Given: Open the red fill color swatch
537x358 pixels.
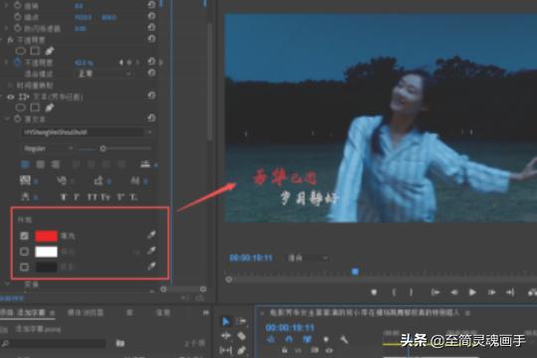Looking at the screenshot, I should click(46, 236).
